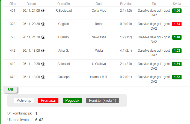Viewport: 190px width, 124px height.
Task: Click the red Promašaj legend button
Action: (x=48, y=100)
